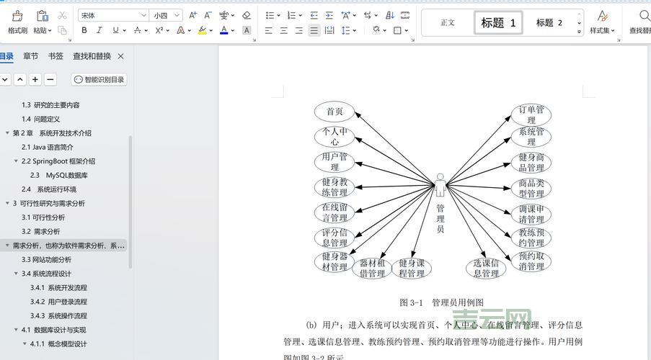Increase font size with A+ icon
Viewport: 651px width, 360px height.
coord(193,15)
